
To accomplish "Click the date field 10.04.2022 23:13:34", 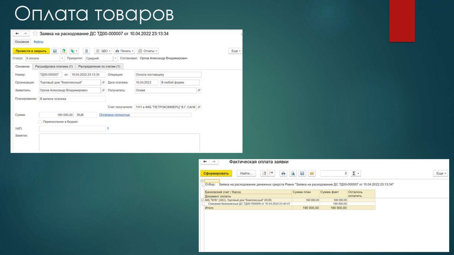I will 88,75.
